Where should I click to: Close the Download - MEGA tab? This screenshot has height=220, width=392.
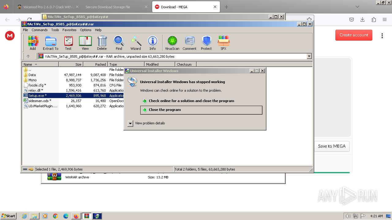tap(215, 7)
